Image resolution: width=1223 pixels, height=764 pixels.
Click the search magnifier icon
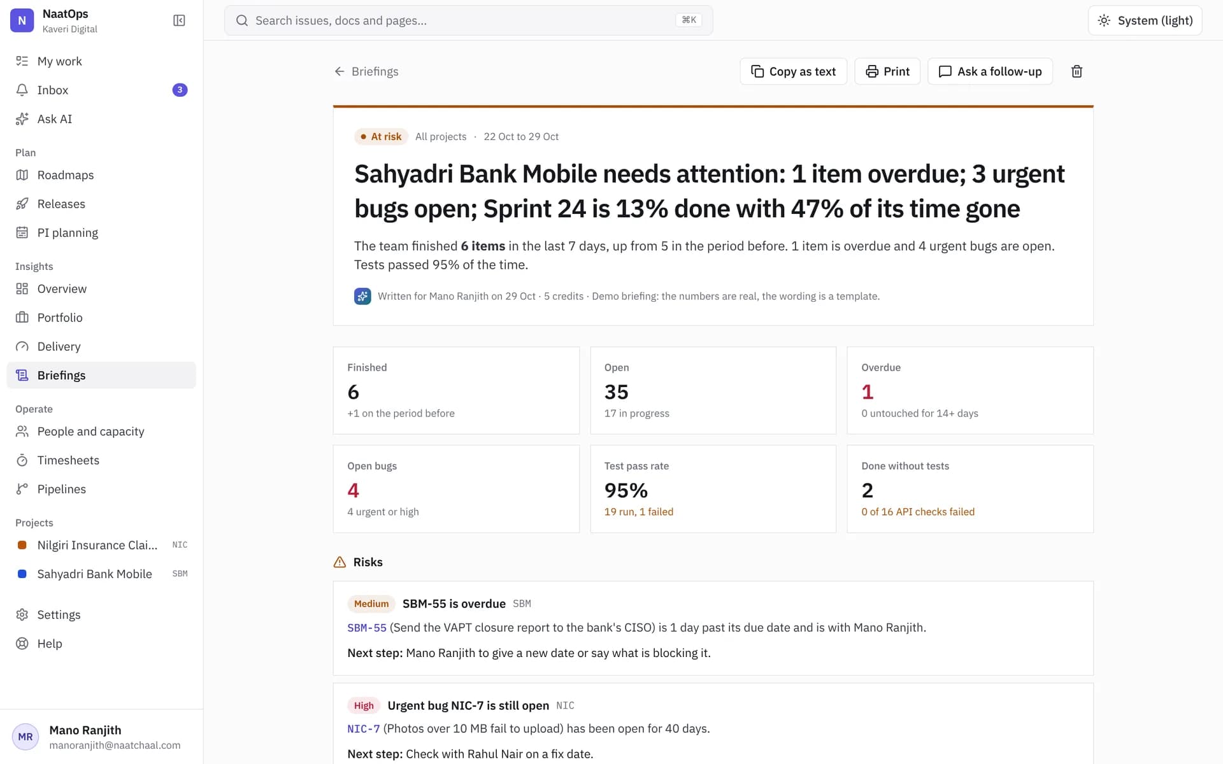242,20
